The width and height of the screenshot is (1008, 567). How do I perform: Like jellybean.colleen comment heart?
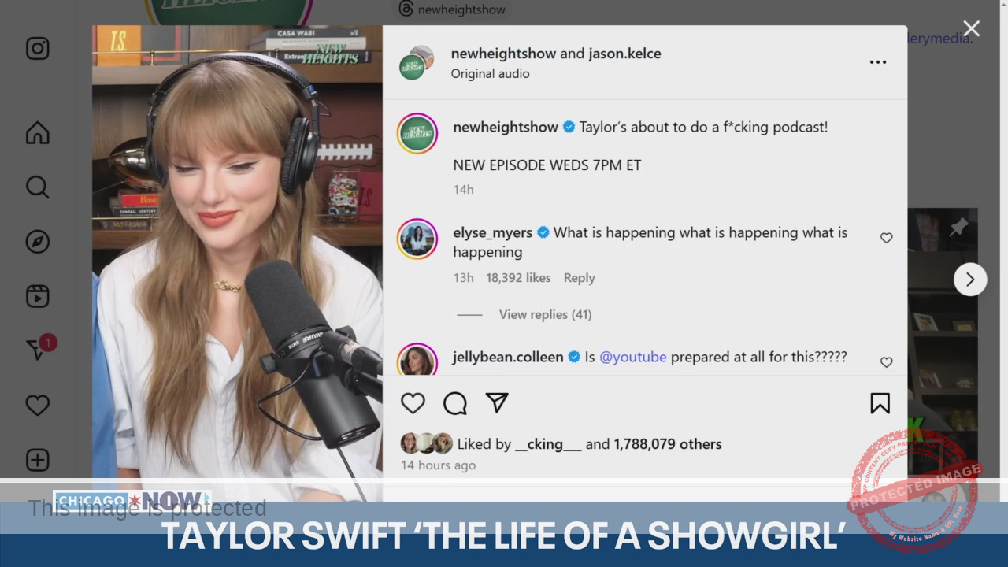[x=886, y=362]
